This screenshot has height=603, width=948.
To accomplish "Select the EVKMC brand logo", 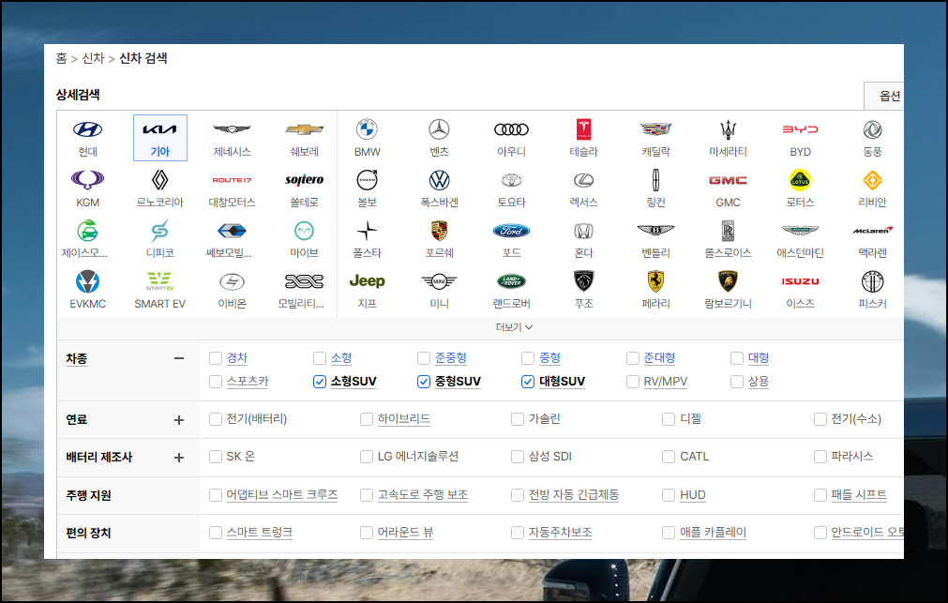I will (x=87, y=281).
